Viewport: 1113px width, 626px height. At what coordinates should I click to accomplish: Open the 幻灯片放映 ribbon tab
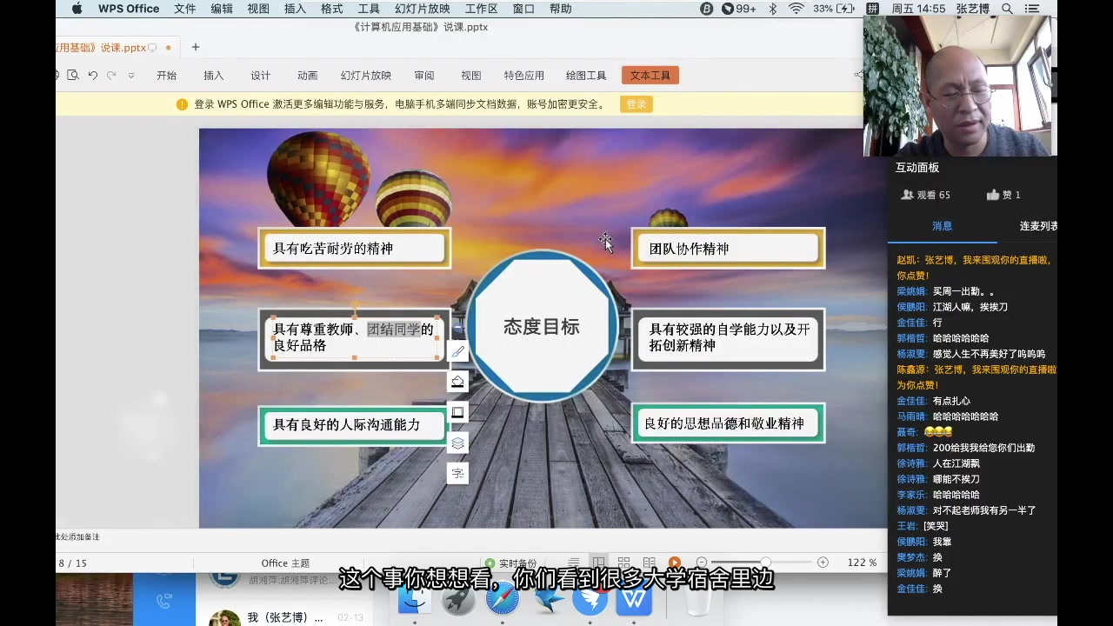pyautogui.click(x=366, y=76)
